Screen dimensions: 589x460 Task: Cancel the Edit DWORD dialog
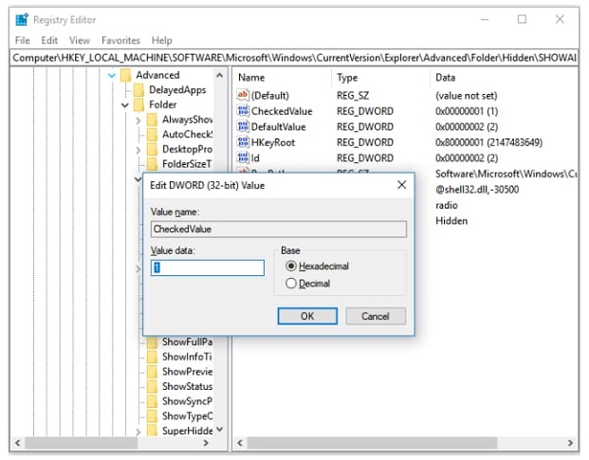pyautogui.click(x=376, y=316)
